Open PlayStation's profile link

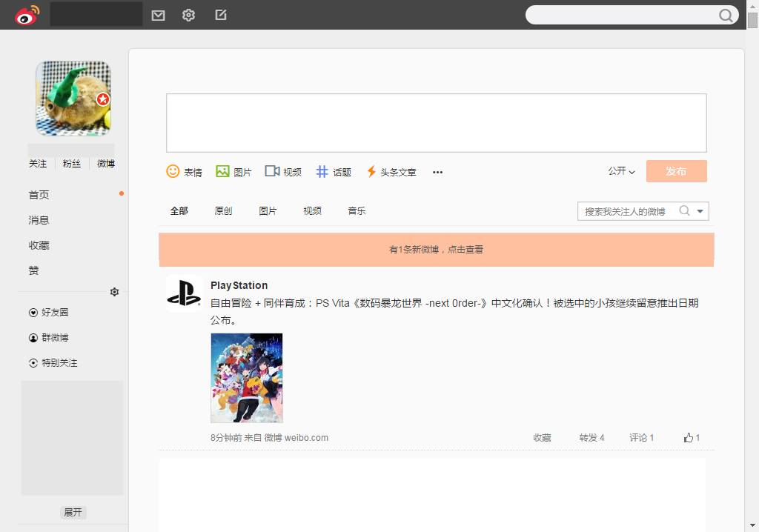pyautogui.click(x=239, y=285)
